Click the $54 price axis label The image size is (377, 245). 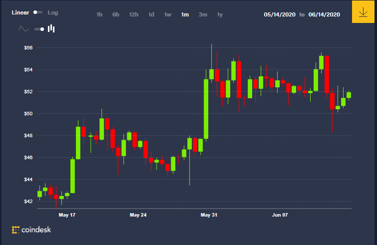[x=28, y=70]
